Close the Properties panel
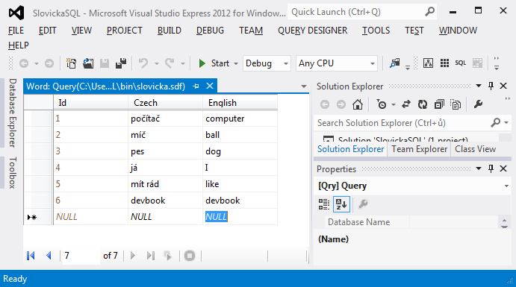The image size is (516, 287). coord(503,168)
